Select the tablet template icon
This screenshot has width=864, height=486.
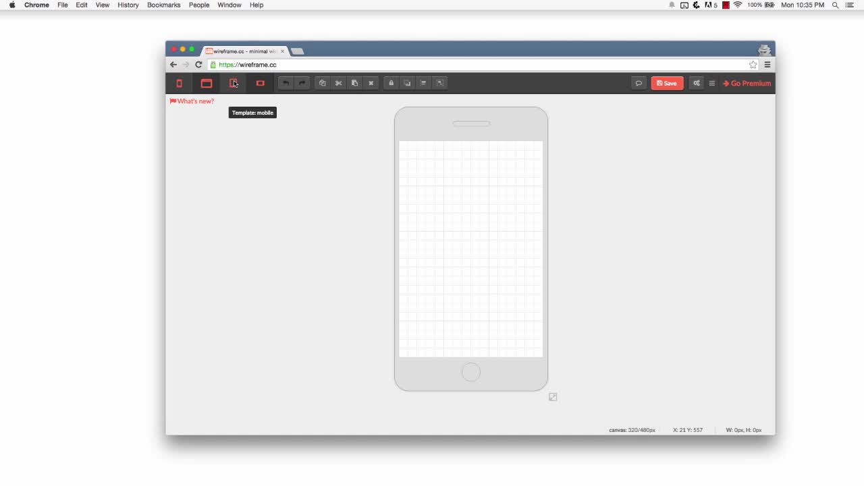click(234, 83)
